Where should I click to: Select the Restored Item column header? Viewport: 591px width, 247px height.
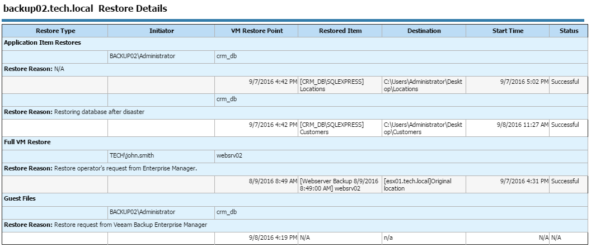tap(340, 31)
